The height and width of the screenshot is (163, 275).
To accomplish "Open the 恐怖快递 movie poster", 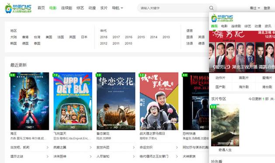I will pos(196,101).
